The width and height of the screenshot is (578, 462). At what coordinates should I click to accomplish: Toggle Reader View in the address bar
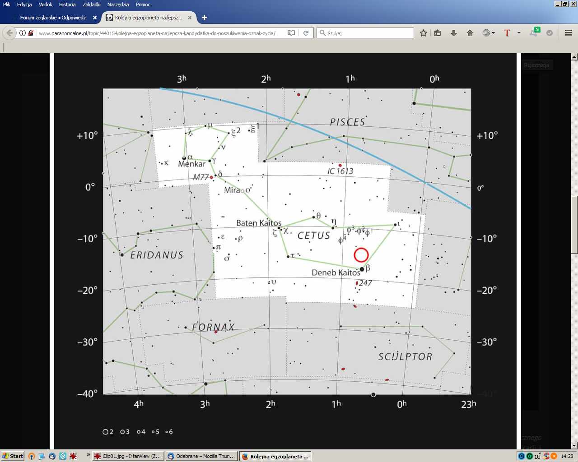pos(291,33)
